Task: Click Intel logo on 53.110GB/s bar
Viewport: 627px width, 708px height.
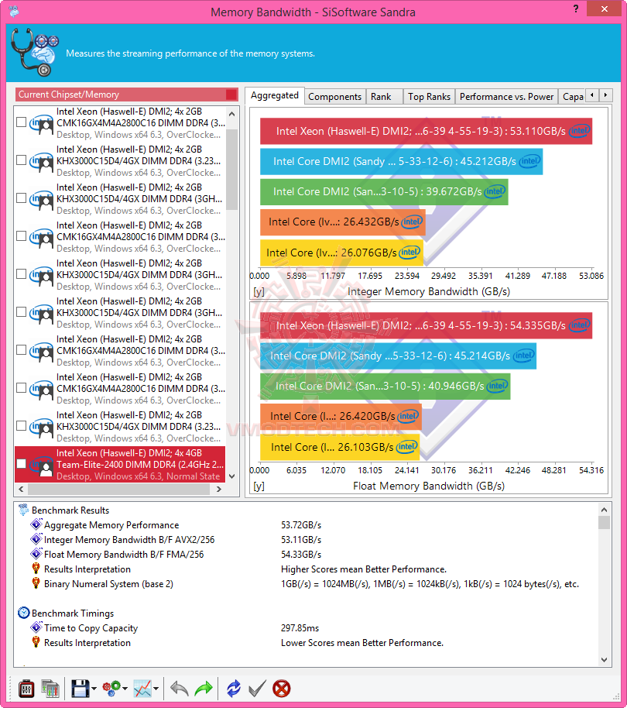Action: pos(579,131)
